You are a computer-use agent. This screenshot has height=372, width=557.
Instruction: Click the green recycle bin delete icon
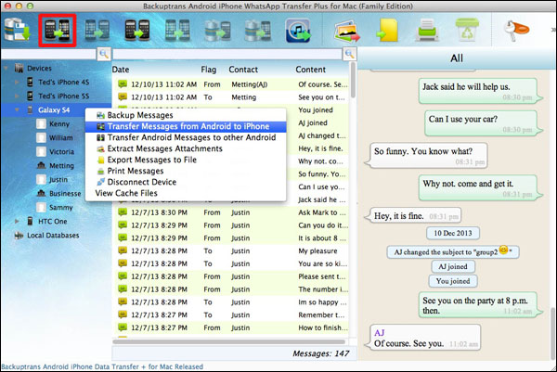pos(467,30)
